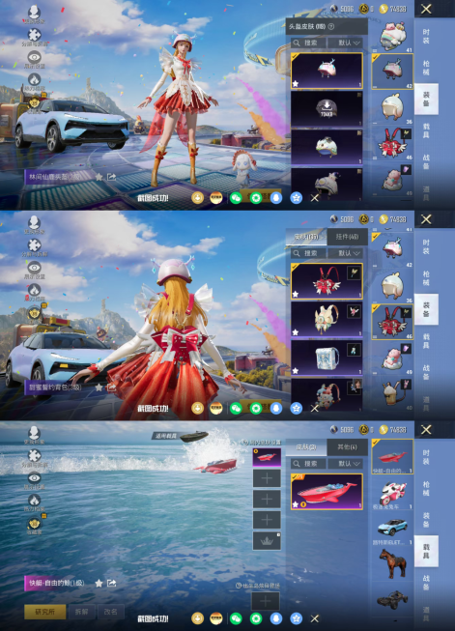Screen dimensions: 455x631
Task: Favorite the 快艇-自由的鲸 skin with star
Action: (99, 583)
